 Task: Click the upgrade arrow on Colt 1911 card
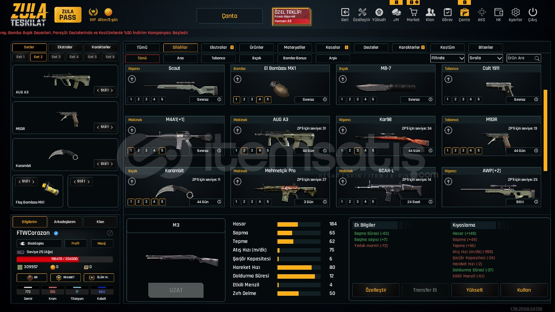coord(448,79)
